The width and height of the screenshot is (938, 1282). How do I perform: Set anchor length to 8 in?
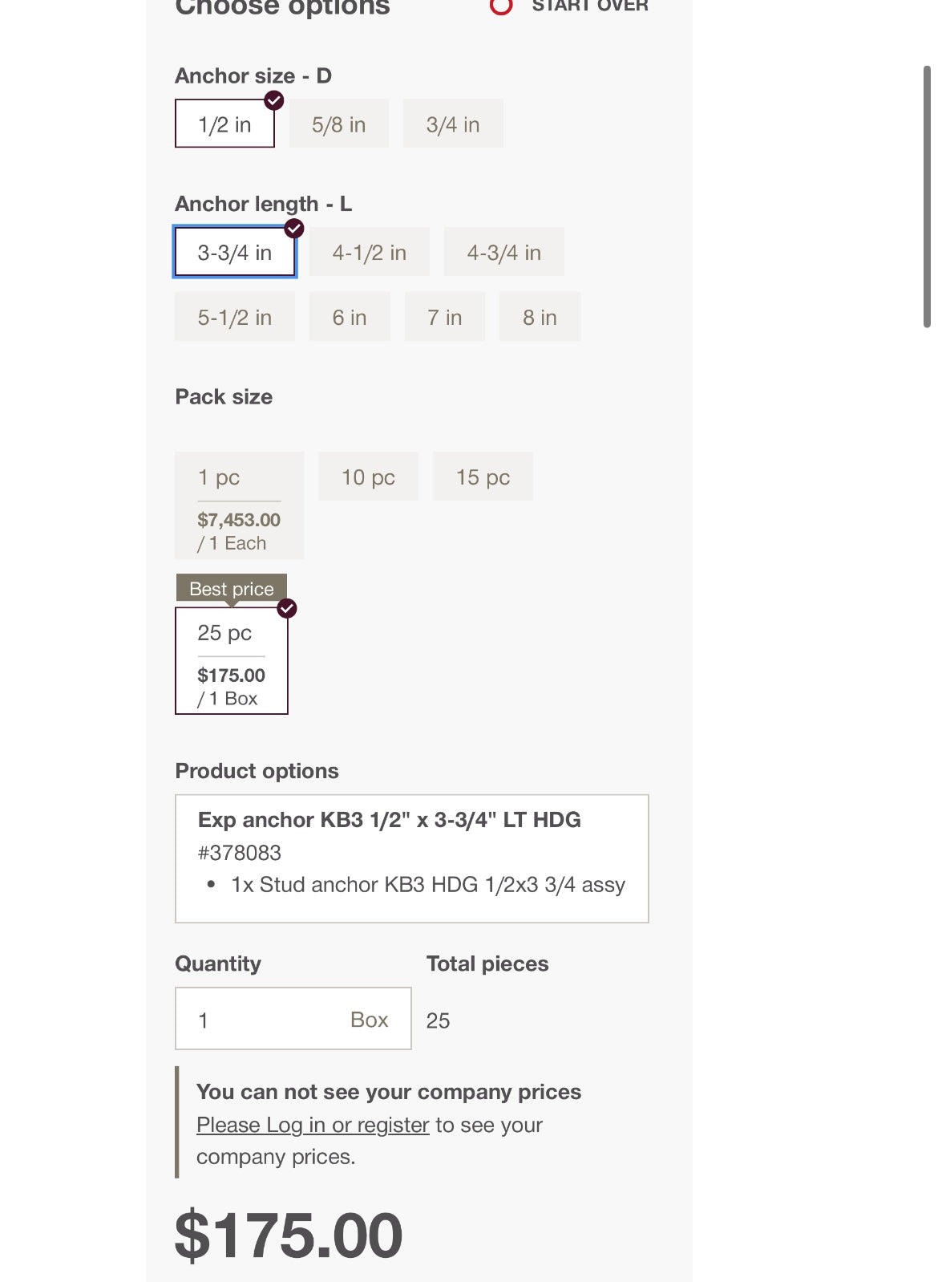pyautogui.click(x=540, y=318)
